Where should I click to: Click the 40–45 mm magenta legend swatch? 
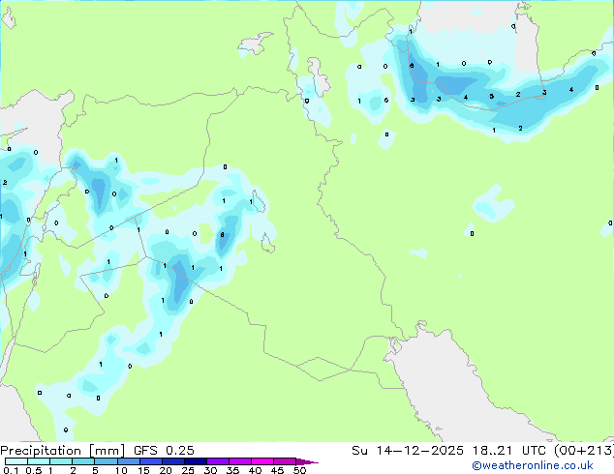262,461
